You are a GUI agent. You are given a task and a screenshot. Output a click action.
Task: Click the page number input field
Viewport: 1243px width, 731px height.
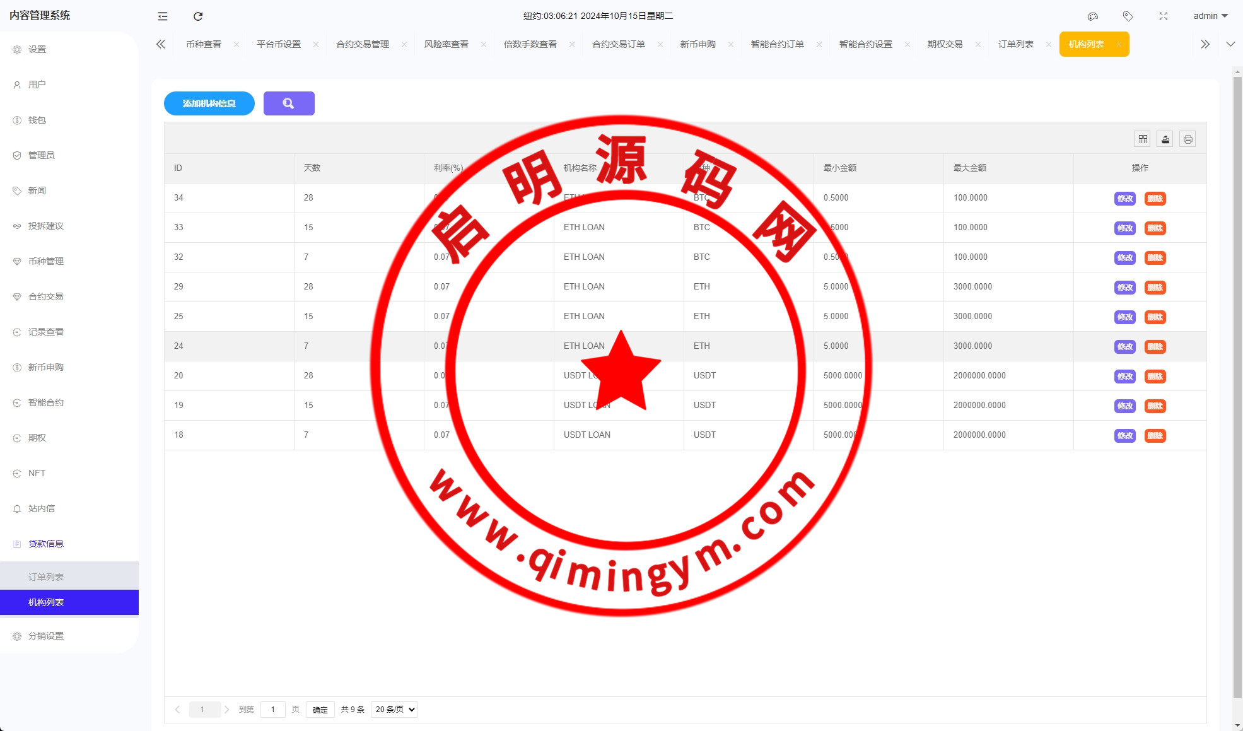point(273,710)
